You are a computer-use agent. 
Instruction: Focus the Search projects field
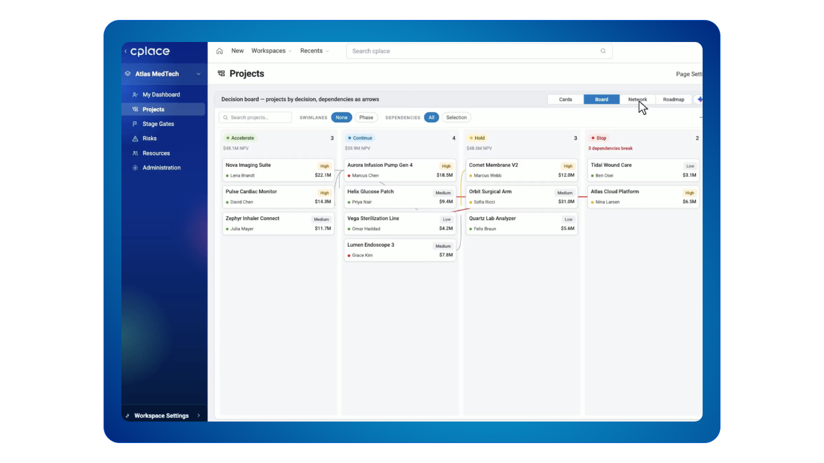point(255,118)
